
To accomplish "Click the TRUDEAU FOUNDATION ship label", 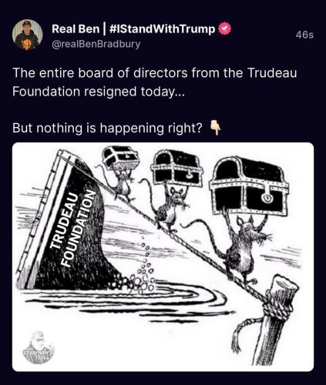I will click(x=72, y=229).
